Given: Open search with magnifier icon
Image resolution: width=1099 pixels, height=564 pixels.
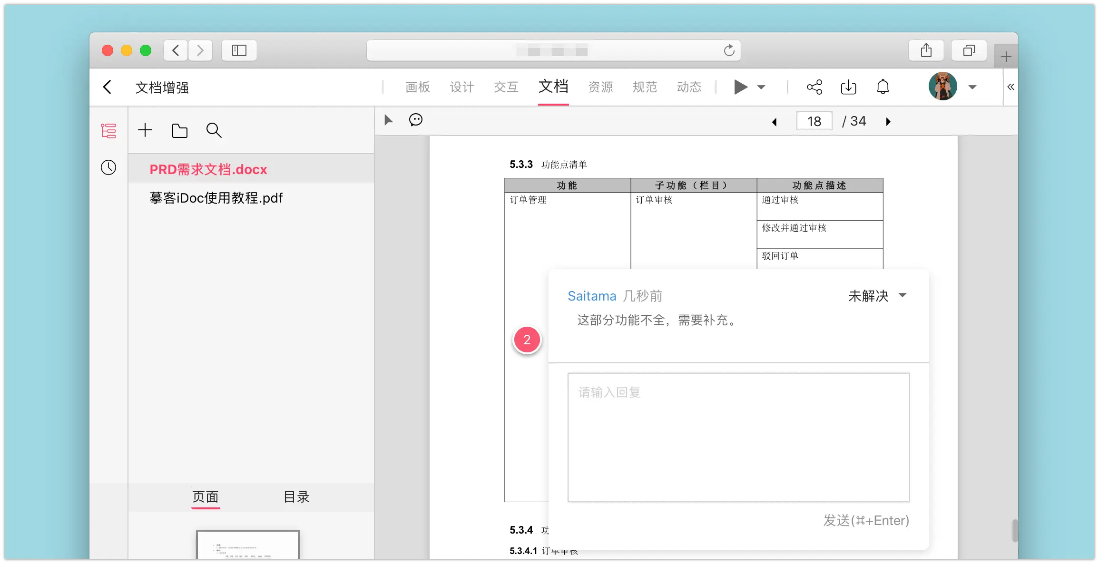Looking at the screenshot, I should pos(214,130).
